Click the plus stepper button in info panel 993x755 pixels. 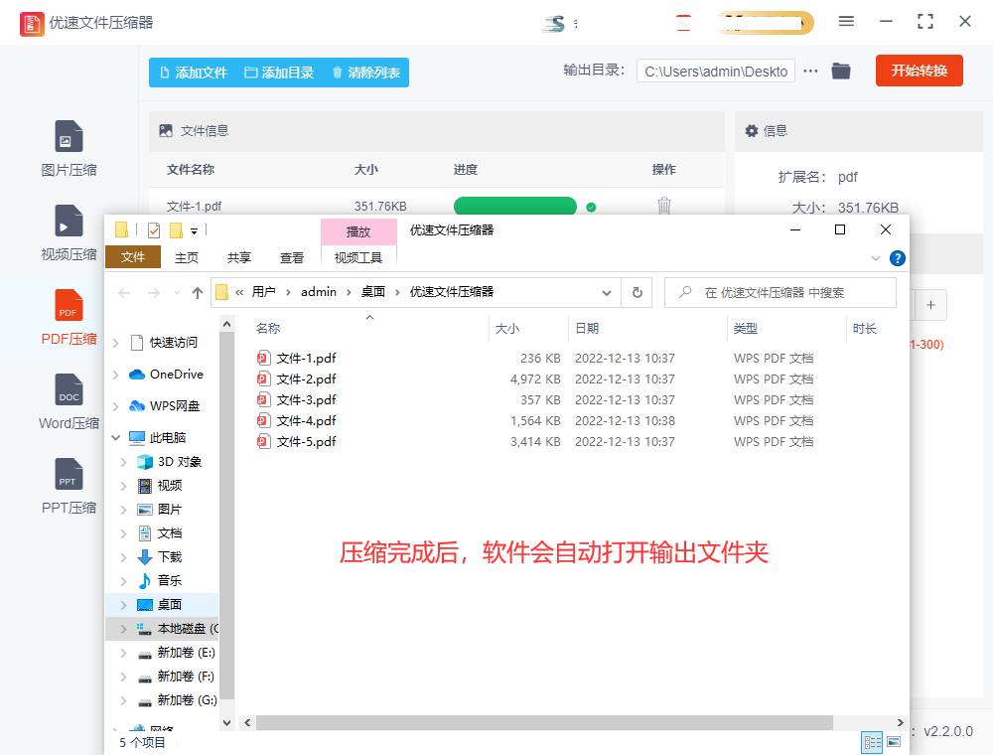[930, 305]
